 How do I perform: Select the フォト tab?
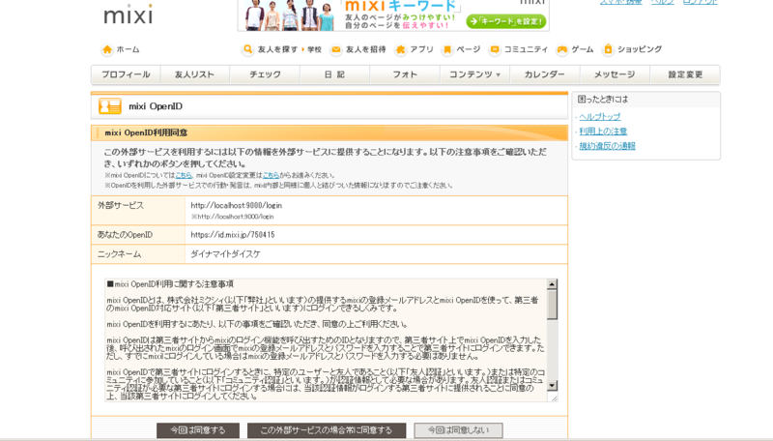point(405,74)
